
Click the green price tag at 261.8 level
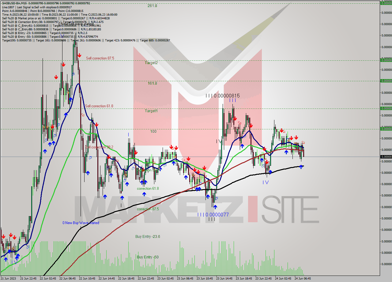click(x=386, y=3)
